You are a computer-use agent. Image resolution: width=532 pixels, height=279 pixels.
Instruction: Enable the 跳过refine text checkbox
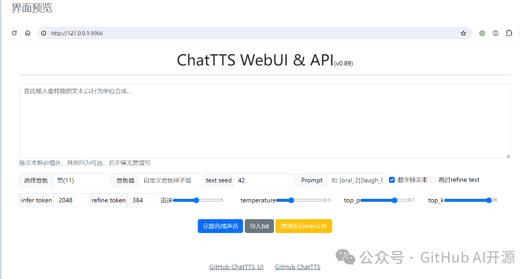coord(433,180)
